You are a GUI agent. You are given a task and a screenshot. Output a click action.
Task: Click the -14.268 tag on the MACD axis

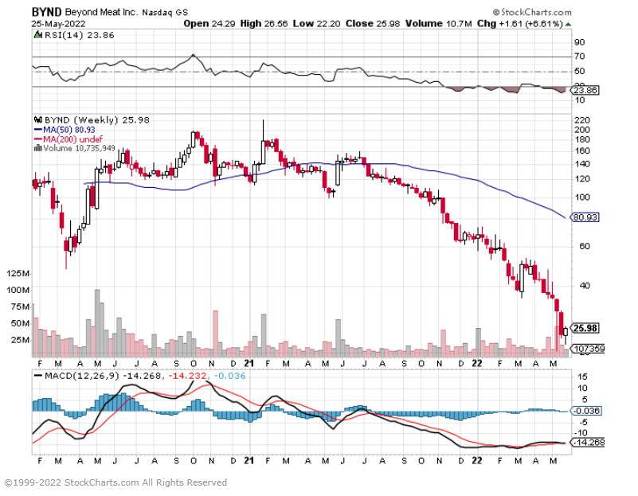point(588,442)
